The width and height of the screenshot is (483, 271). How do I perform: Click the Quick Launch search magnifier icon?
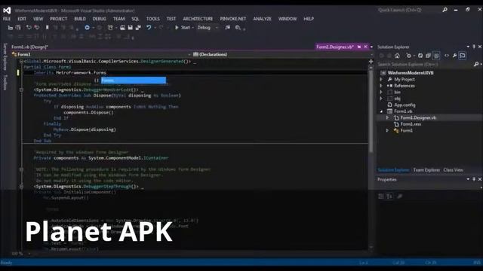click(x=445, y=10)
